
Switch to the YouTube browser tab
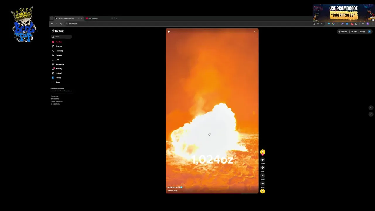[93, 18]
